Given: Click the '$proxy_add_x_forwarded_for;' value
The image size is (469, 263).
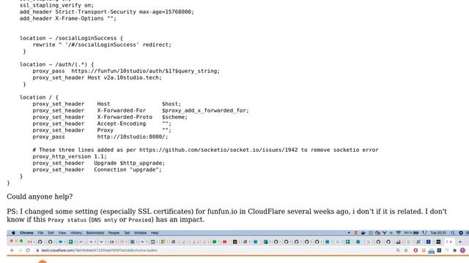Looking at the screenshot, I should pos(205,110).
